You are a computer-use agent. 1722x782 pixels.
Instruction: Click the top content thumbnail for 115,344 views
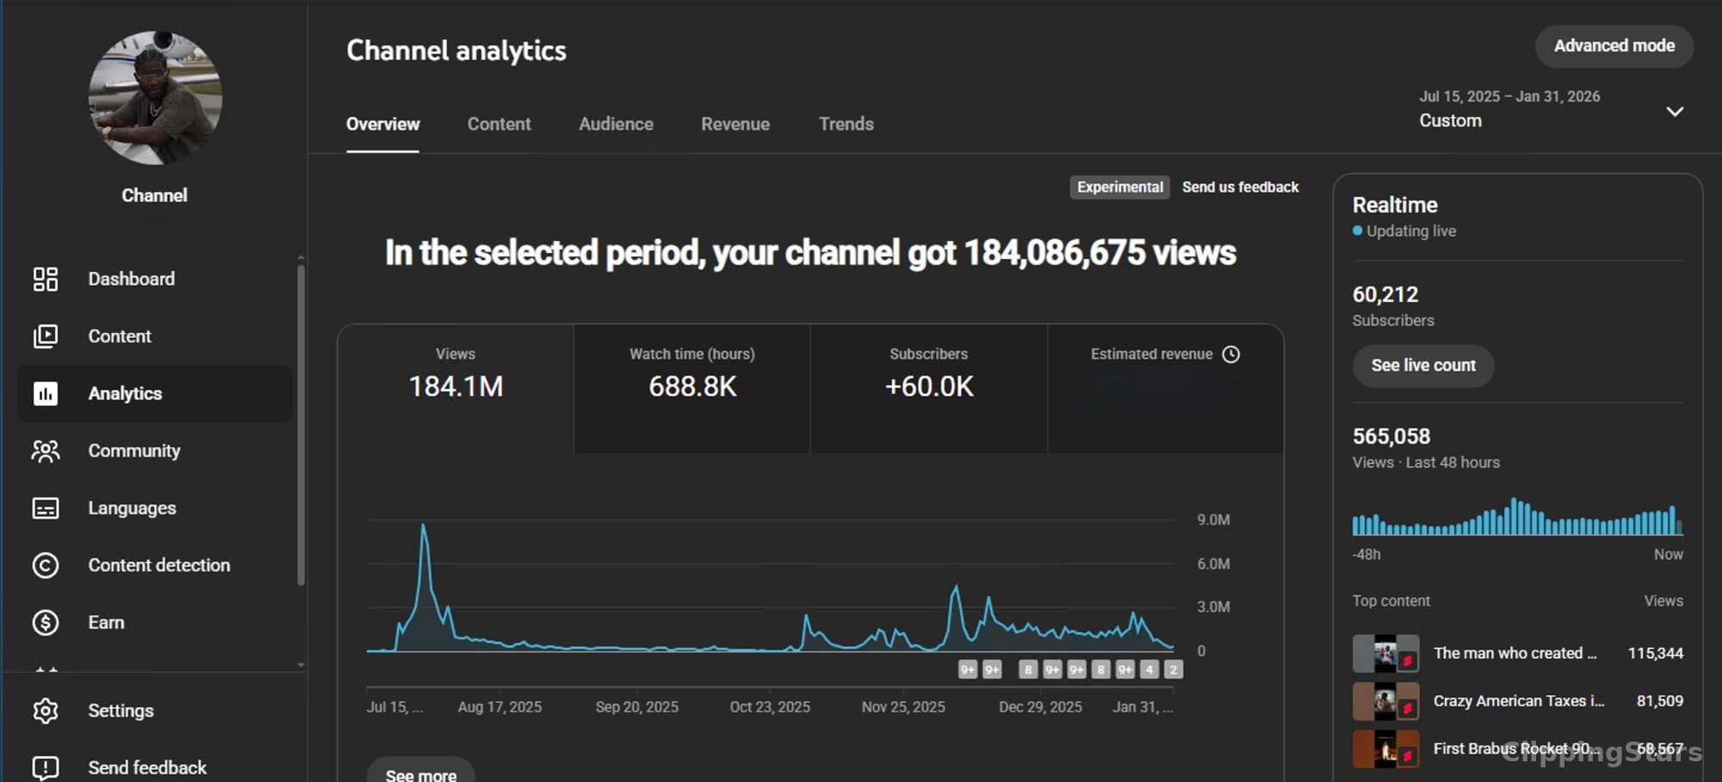pyautogui.click(x=1386, y=653)
